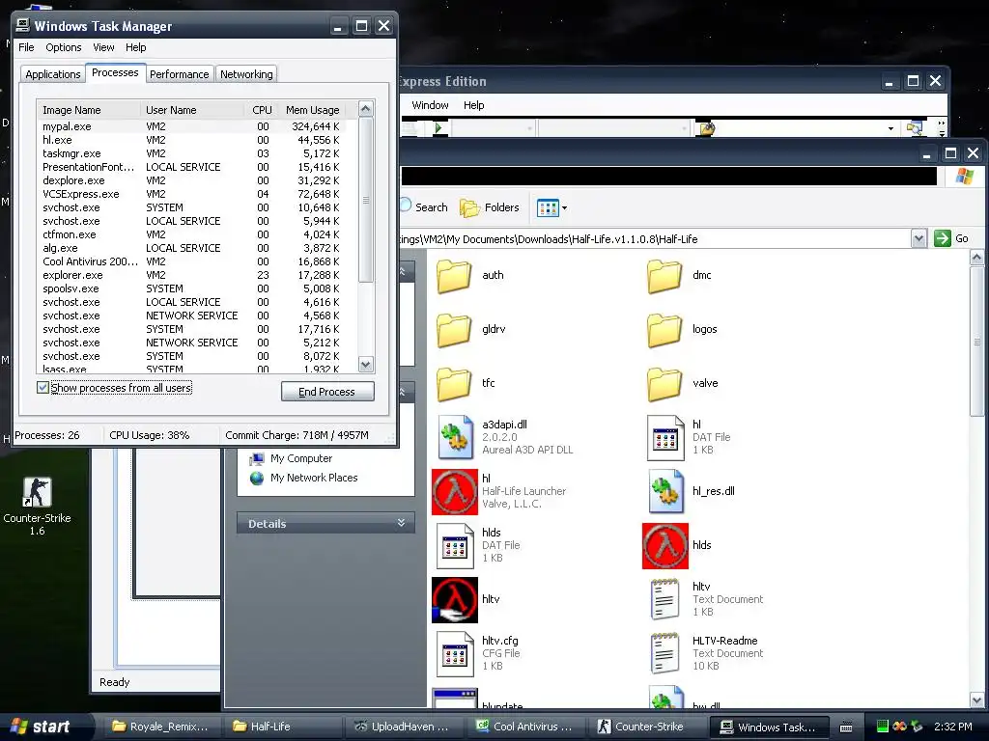Open the auth folder icon
This screenshot has height=741, width=989.
(x=454, y=275)
